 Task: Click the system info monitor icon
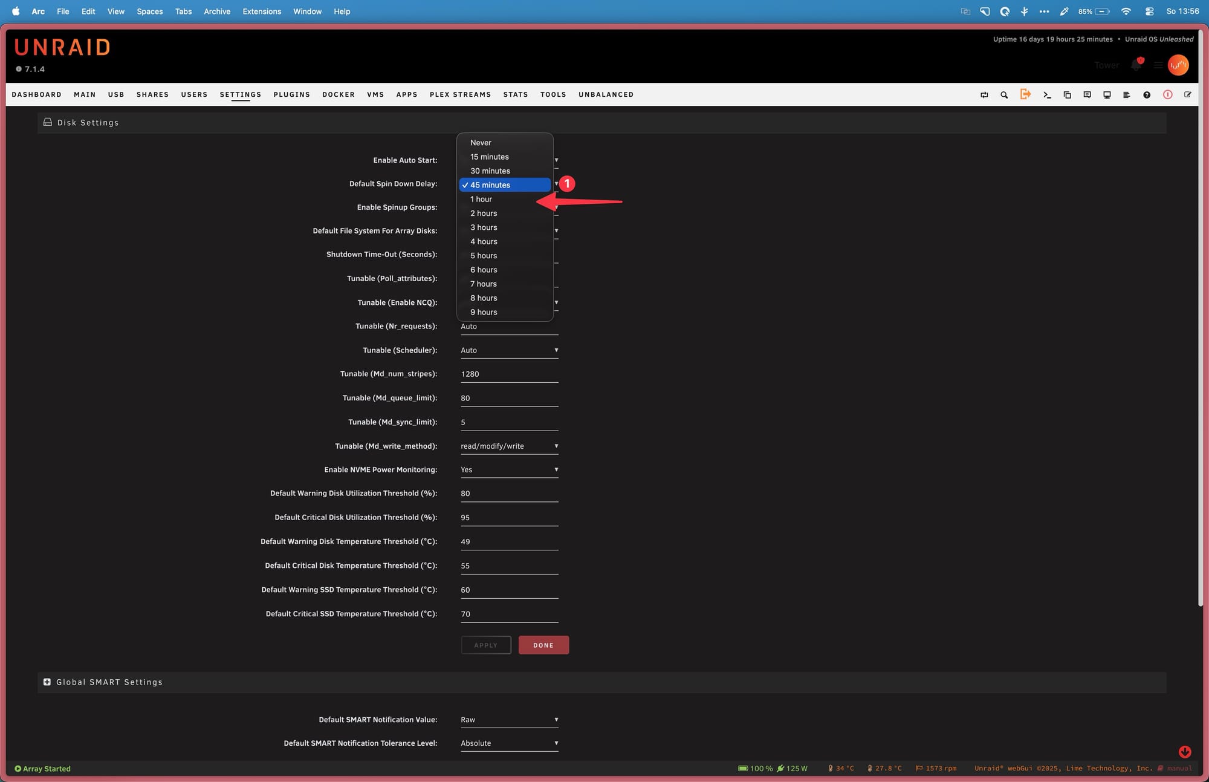pyautogui.click(x=1107, y=95)
